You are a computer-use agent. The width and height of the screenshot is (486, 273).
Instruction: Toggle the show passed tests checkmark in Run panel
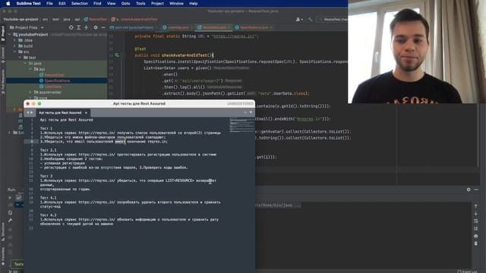pyautogui.click(x=18, y=198)
